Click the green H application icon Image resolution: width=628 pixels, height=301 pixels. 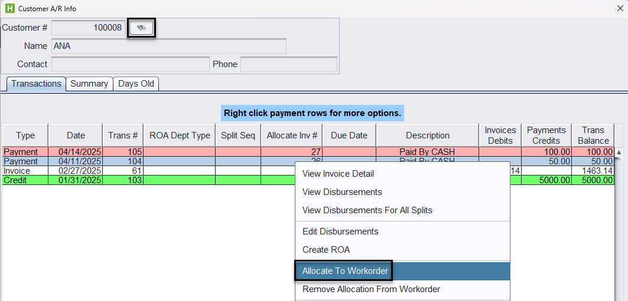tap(9, 9)
